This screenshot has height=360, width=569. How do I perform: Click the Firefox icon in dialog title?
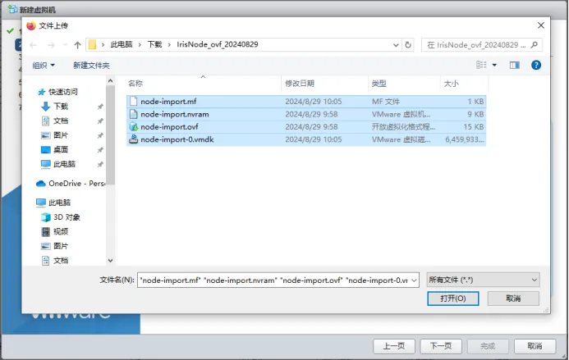31,25
